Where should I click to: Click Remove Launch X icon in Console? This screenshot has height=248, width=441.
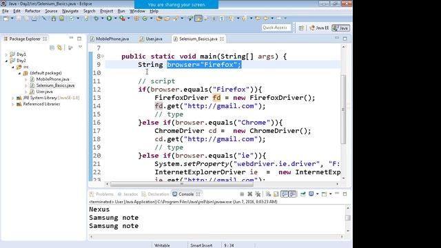[249, 194]
